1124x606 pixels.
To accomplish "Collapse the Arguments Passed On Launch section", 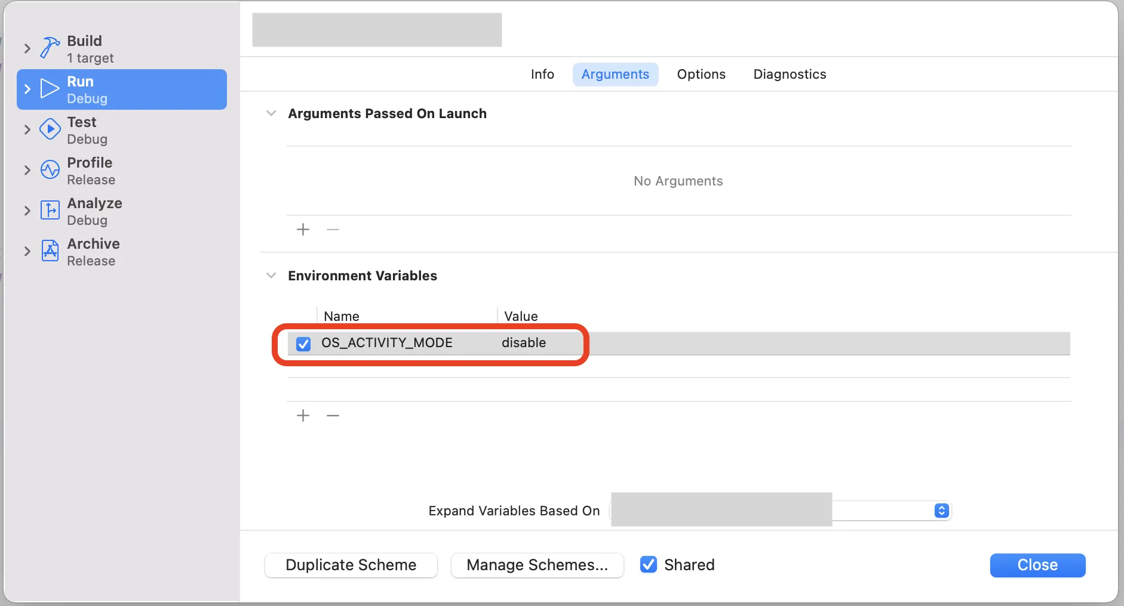I will [x=271, y=113].
